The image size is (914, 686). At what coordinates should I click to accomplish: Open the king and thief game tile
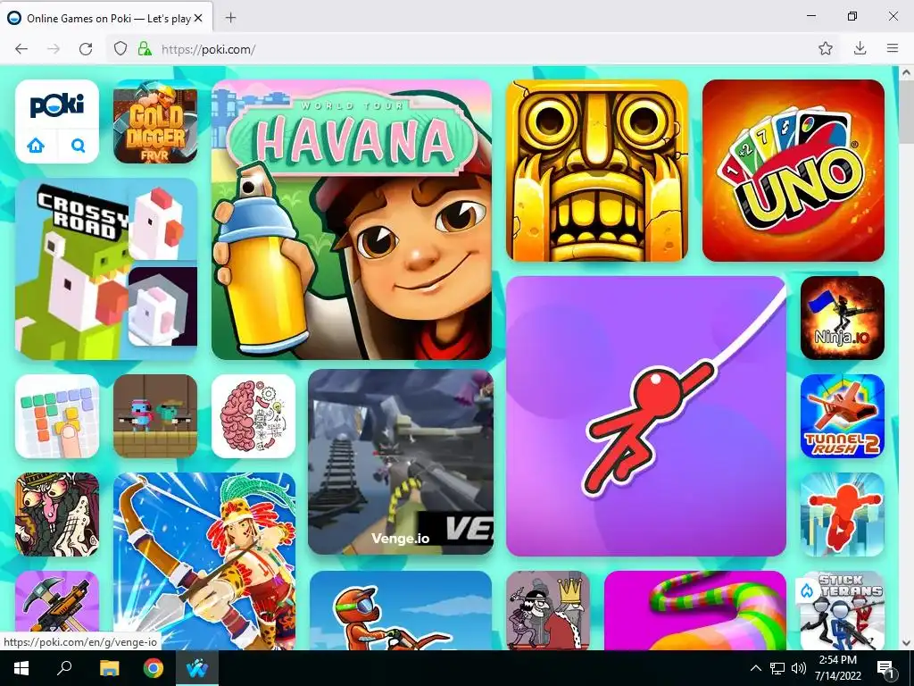tap(548, 610)
